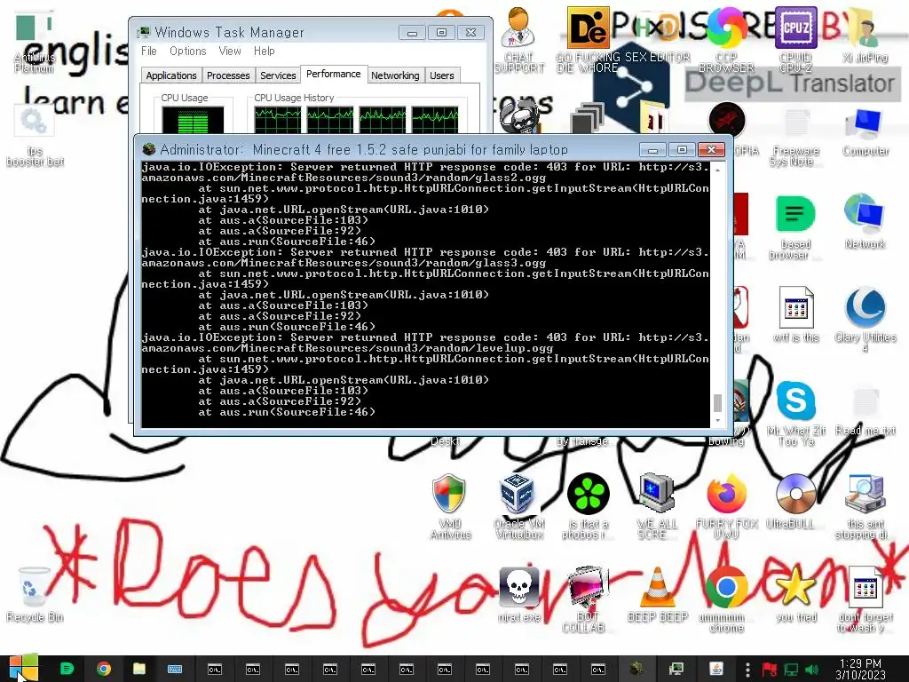
Task: Launch Glary Utilities 4
Action: 865,319
